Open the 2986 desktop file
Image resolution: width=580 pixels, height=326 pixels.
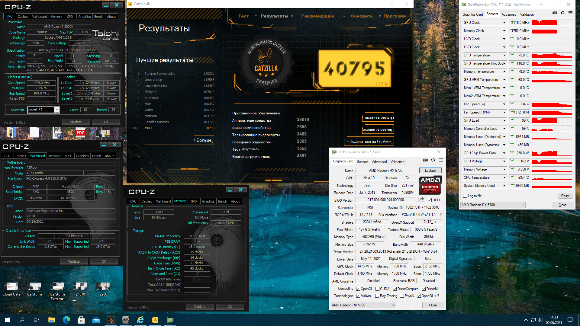tap(103, 289)
